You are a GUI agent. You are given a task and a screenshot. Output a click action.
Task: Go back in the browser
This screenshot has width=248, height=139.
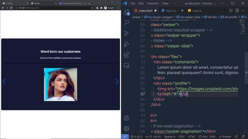coord(3,8)
